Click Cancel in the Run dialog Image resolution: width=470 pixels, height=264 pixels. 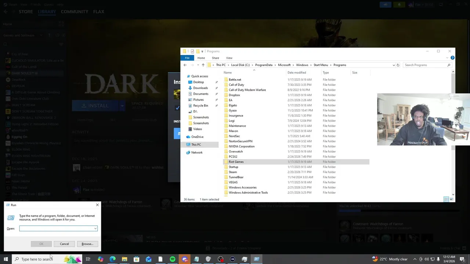(64, 244)
